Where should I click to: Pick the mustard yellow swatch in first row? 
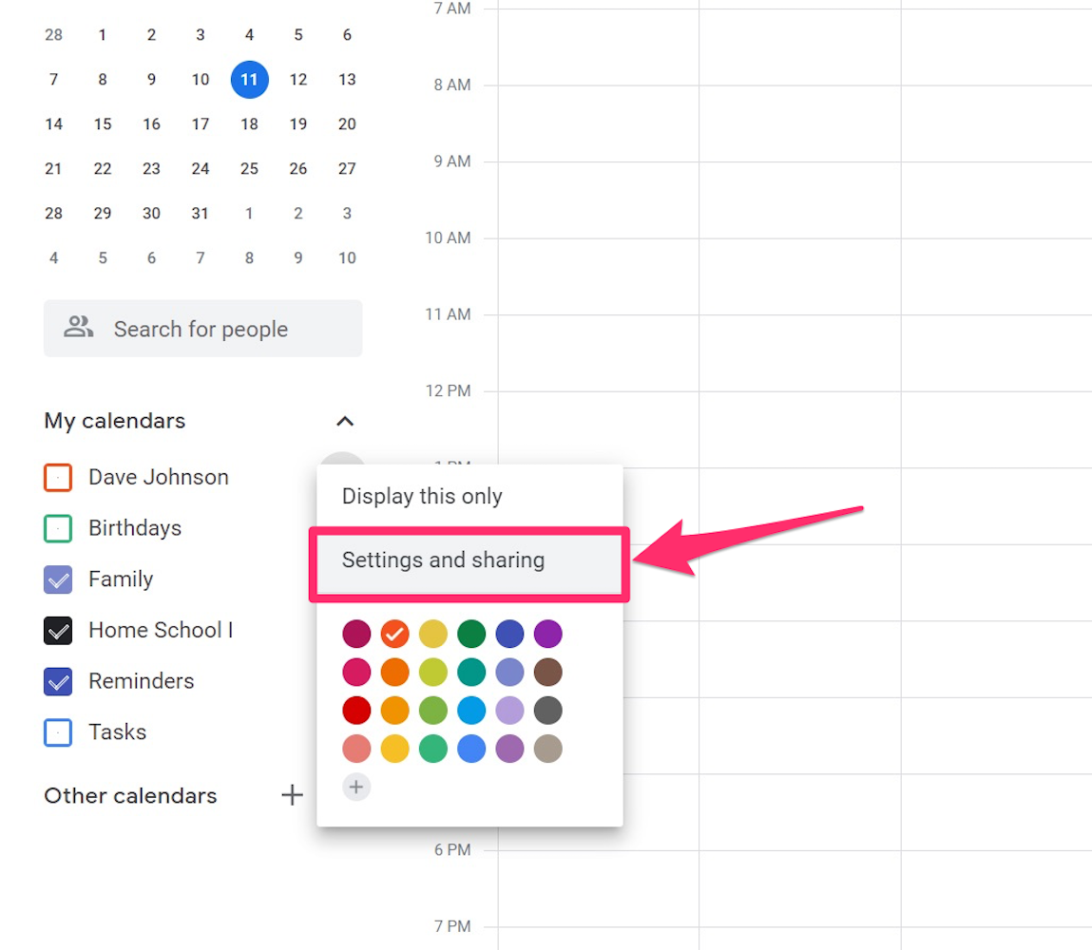tap(433, 634)
